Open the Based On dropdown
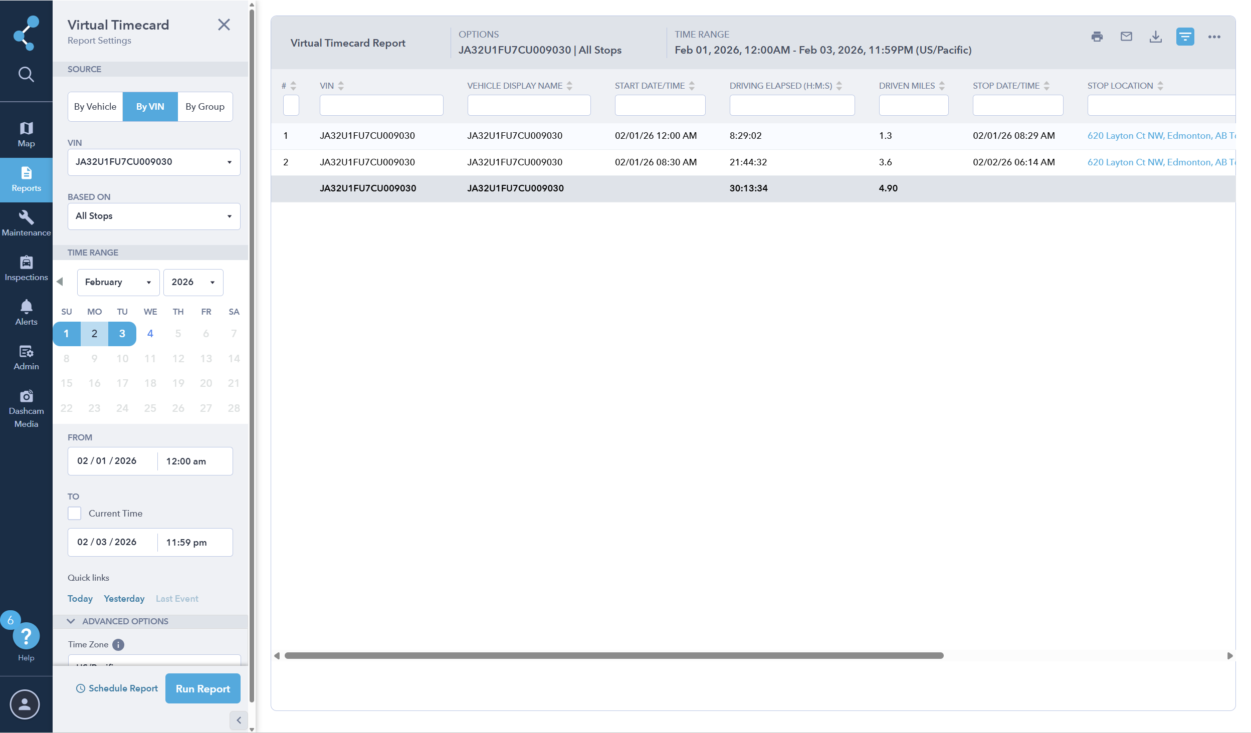Viewport: 1251px width, 733px height. pos(154,216)
